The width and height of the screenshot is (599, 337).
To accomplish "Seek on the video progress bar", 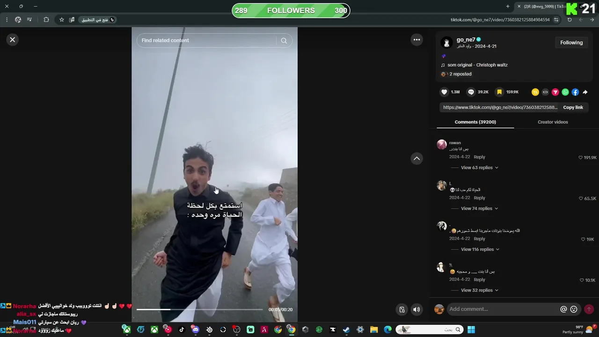I will coord(200,309).
